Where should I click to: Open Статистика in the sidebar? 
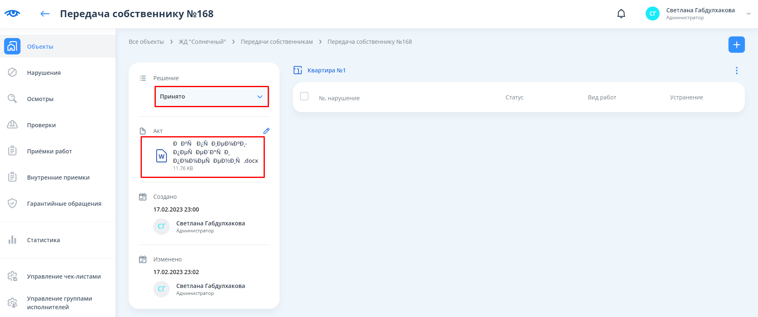click(x=43, y=240)
